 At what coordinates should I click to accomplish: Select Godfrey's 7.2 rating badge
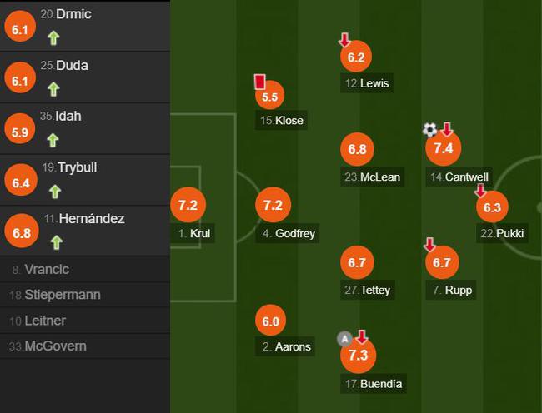coord(273,205)
